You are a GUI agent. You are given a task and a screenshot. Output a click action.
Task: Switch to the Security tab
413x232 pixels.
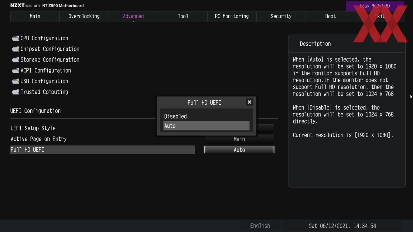tap(281, 16)
